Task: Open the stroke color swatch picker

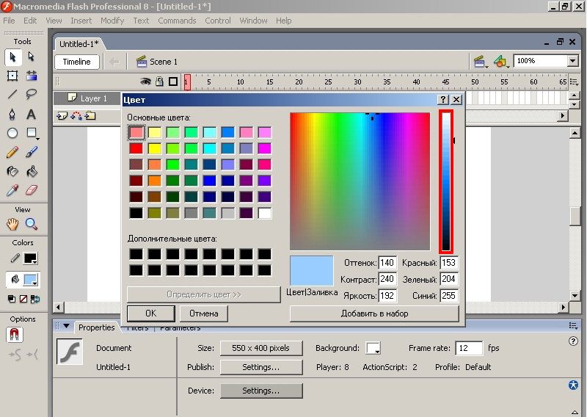Action: (x=30, y=258)
